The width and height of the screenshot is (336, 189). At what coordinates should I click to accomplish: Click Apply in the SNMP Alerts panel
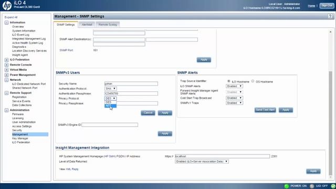click(286, 110)
